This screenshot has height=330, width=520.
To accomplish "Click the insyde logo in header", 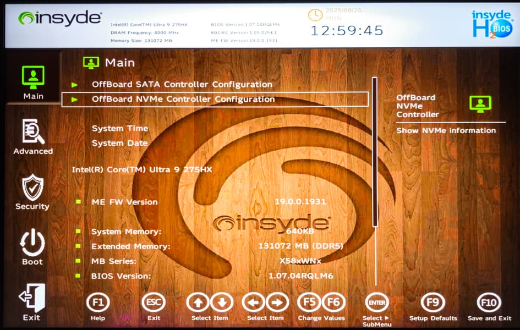I will (60, 18).
